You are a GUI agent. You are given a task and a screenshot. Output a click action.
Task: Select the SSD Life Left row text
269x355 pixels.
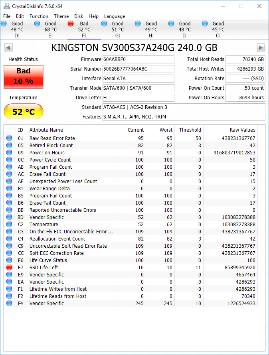(44, 267)
